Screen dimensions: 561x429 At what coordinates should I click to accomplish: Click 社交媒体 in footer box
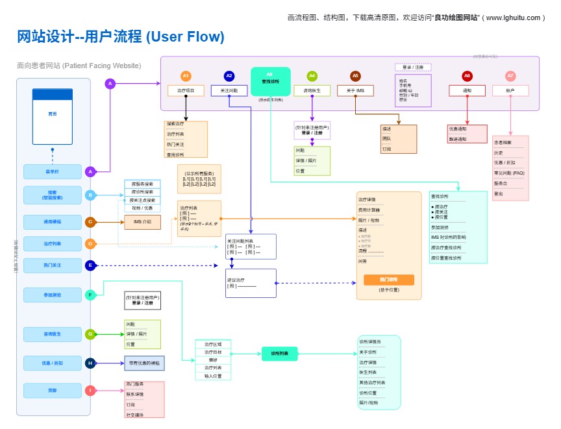[x=135, y=415]
